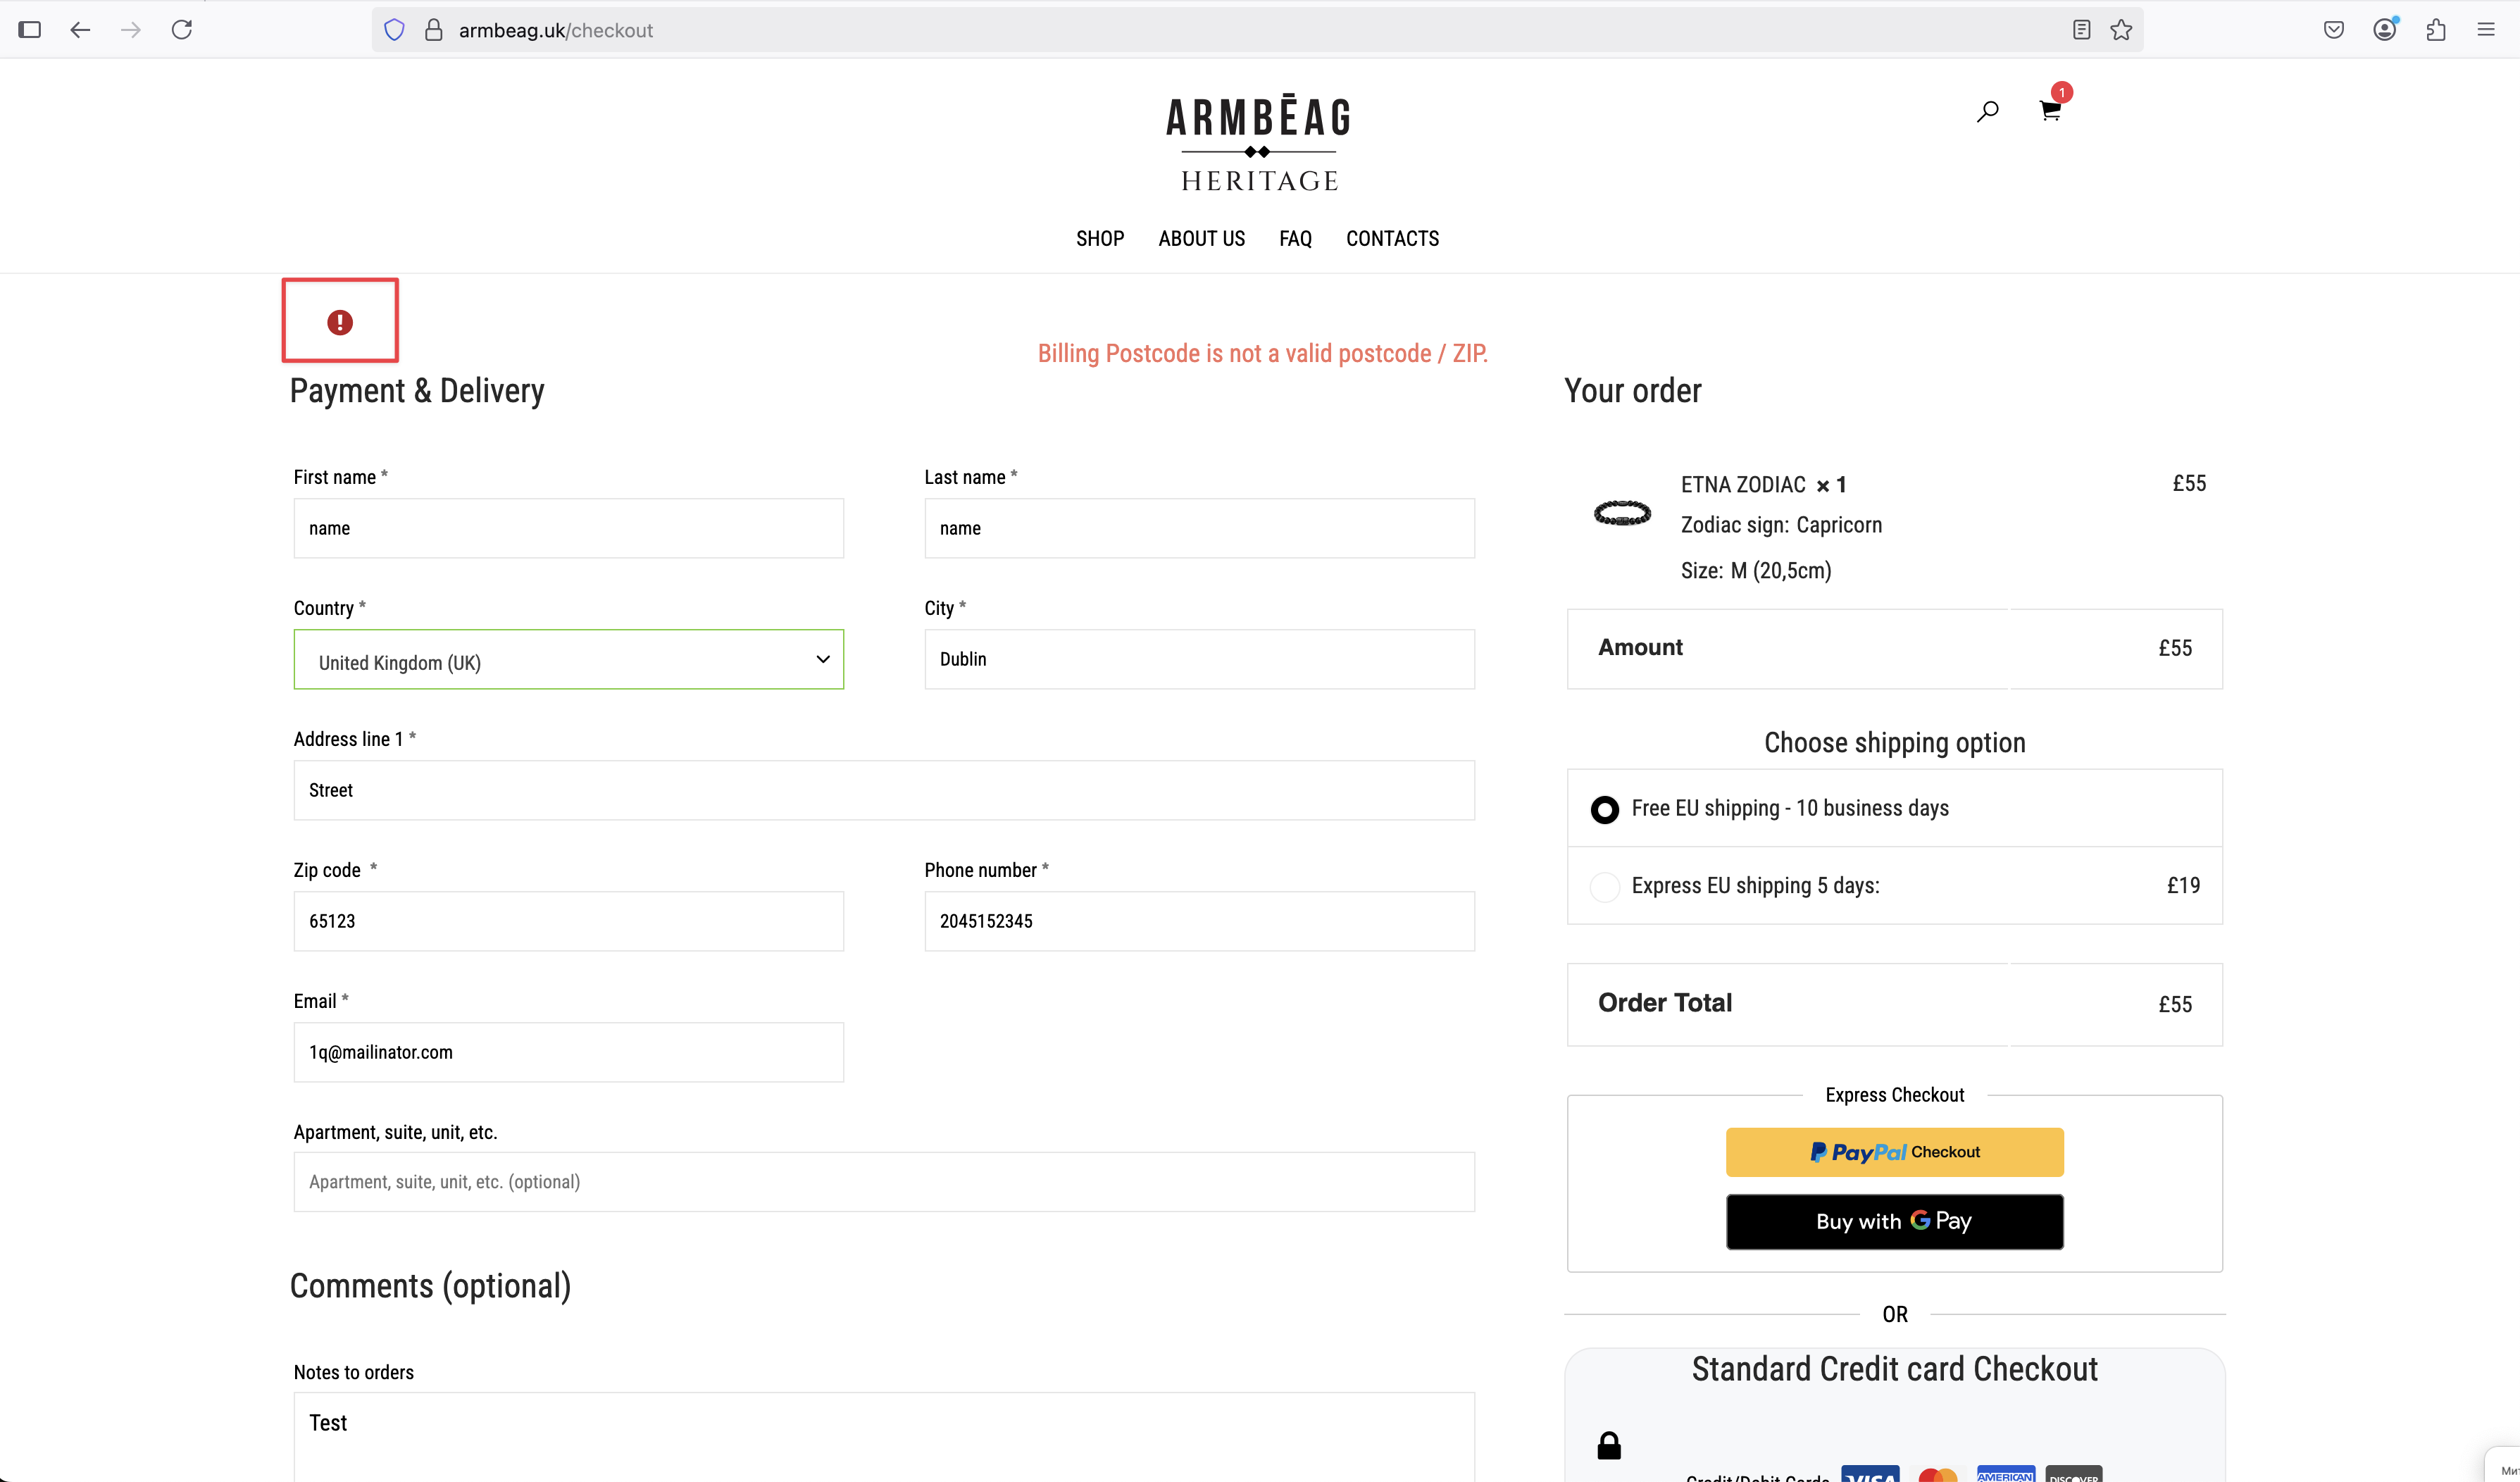This screenshot has height=1482, width=2520.
Task: Bookmark page with the star icon
Action: click(x=2121, y=30)
